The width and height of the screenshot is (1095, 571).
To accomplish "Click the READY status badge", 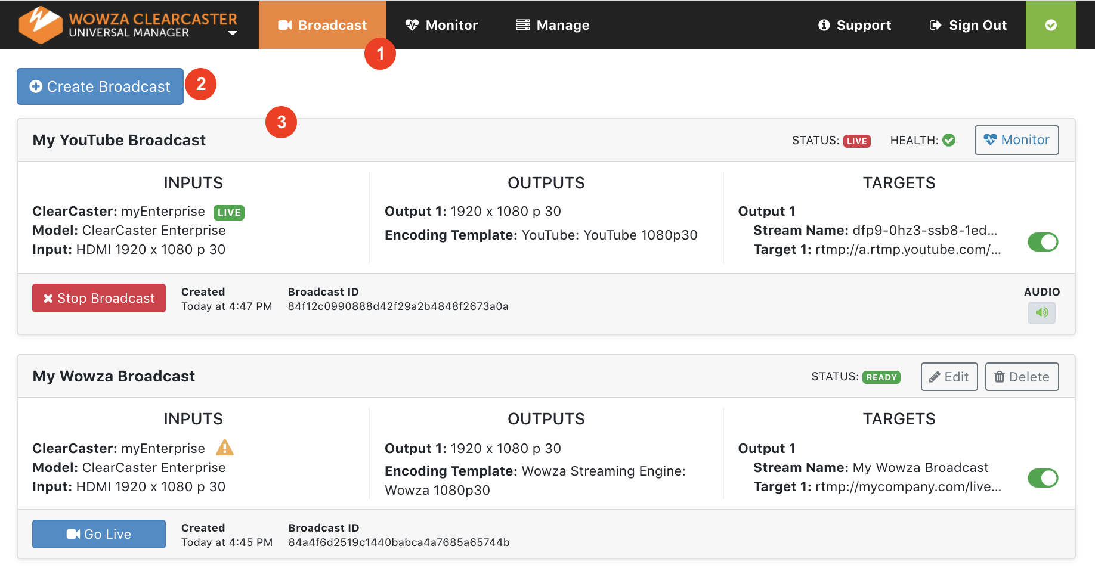I will click(881, 377).
